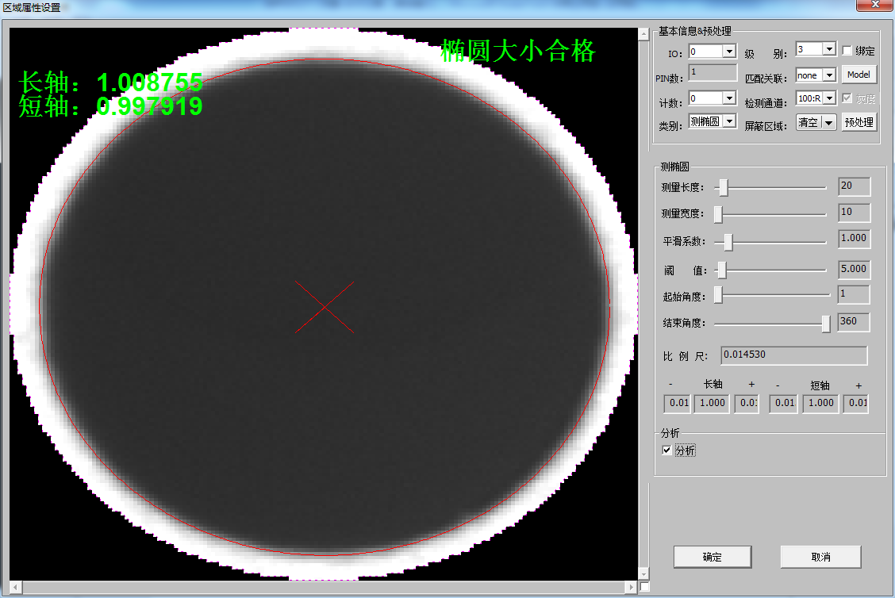Click the 预处理 button
Image resolution: width=895 pixels, height=598 pixels.
pos(859,122)
